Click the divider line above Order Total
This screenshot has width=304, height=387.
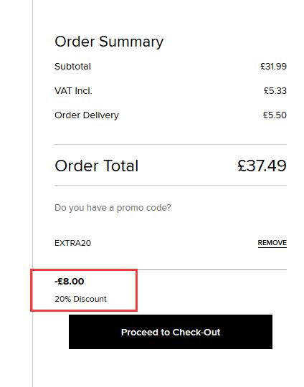coord(171,144)
